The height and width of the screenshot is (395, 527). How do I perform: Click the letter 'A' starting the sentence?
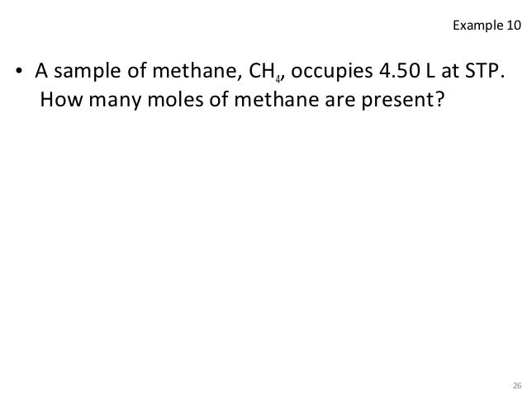click(41, 71)
